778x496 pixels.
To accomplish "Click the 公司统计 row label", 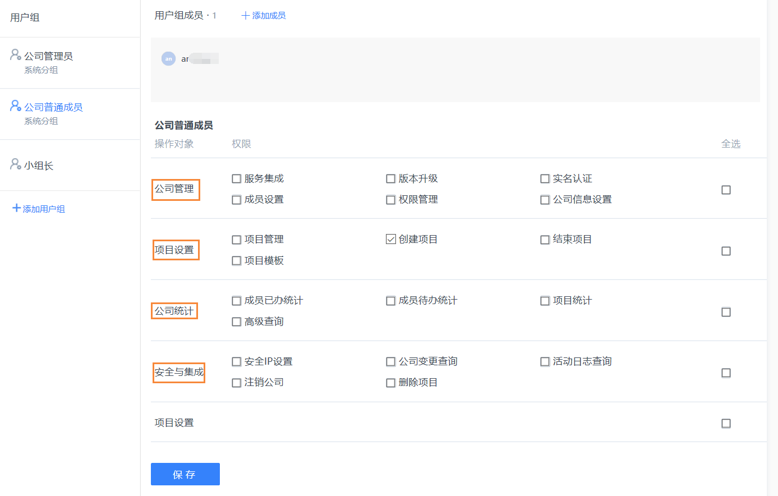I will (174, 311).
